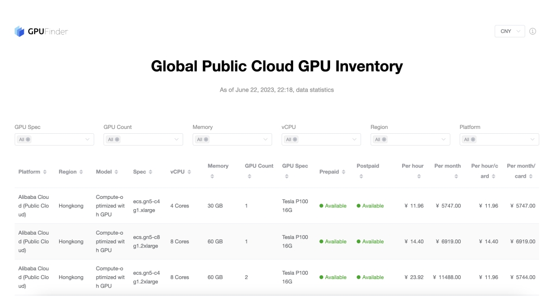The width and height of the screenshot is (542, 305).
Task: Sort table by GPU Spec column sort arrows
Action: [x=287, y=177]
